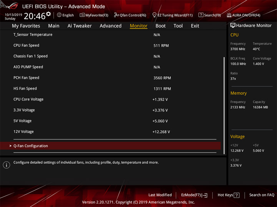Select the Monitor tab
The height and width of the screenshot is (207, 277).
coord(138,26)
